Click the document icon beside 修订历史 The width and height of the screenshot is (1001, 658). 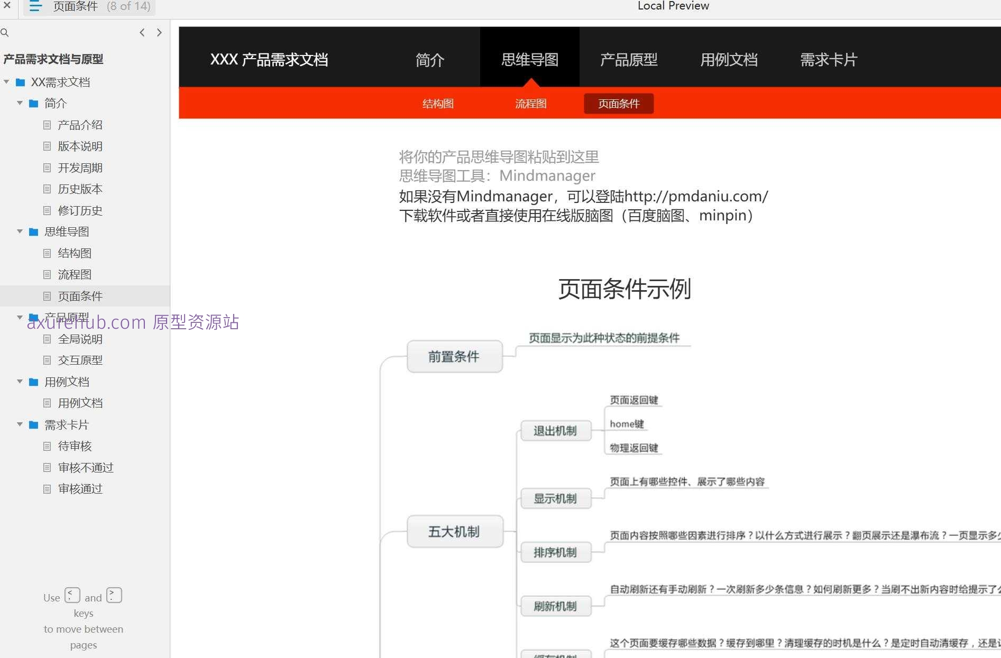click(47, 210)
